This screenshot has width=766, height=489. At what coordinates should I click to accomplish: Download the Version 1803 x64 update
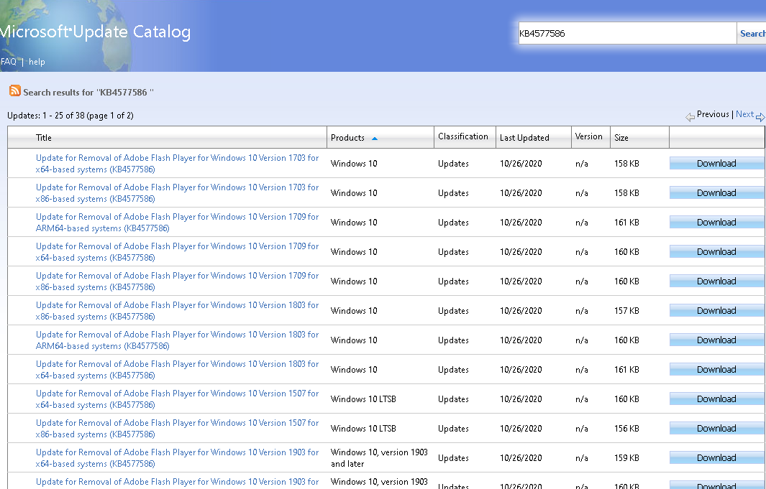(x=716, y=370)
